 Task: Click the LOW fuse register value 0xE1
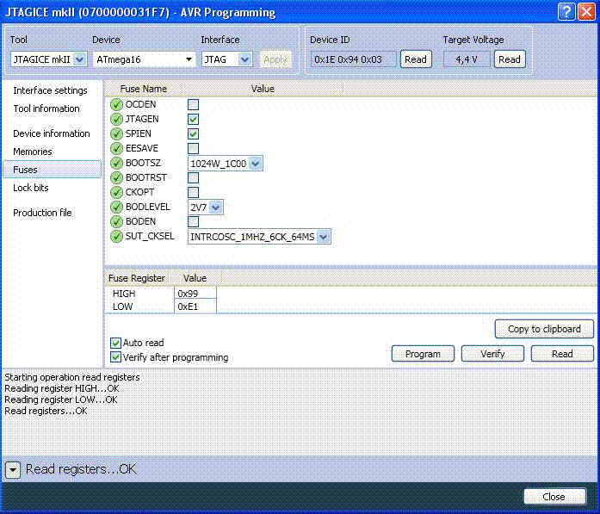tap(195, 307)
